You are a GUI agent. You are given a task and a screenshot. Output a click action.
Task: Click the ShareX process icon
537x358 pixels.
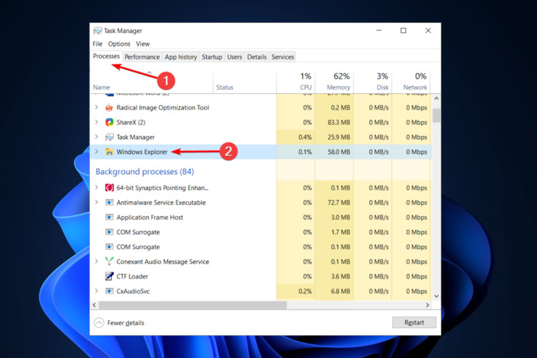[x=110, y=122]
